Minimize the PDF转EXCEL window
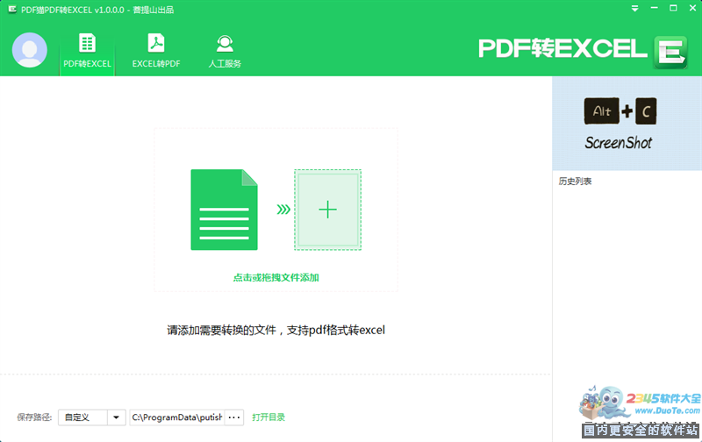702x442 pixels. (654, 8)
